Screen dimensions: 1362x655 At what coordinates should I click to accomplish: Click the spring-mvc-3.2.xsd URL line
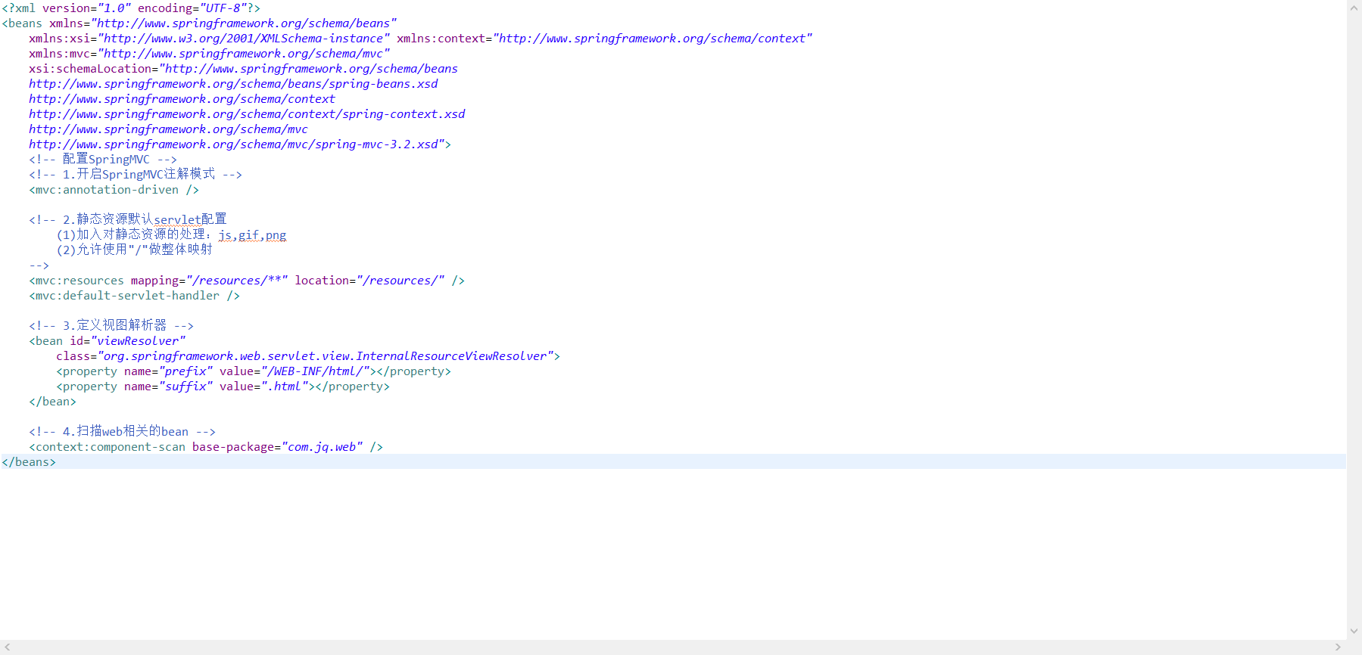(240, 144)
